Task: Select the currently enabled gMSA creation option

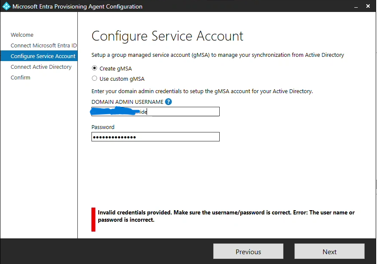Action: pos(95,68)
